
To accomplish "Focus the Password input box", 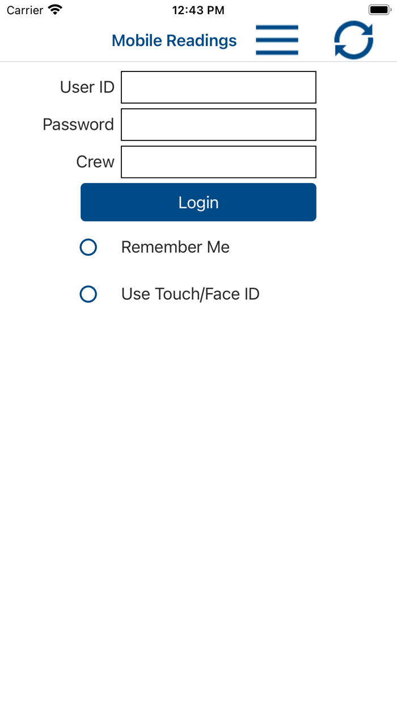I will (218, 124).
